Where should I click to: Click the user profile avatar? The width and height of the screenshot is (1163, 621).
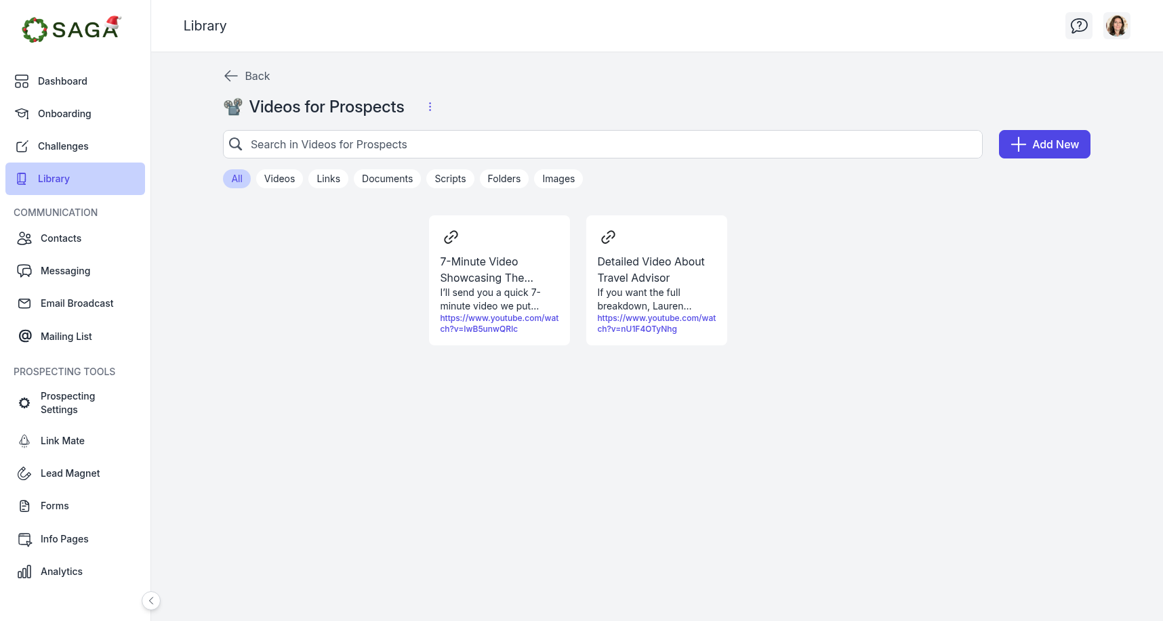[x=1116, y=26]
